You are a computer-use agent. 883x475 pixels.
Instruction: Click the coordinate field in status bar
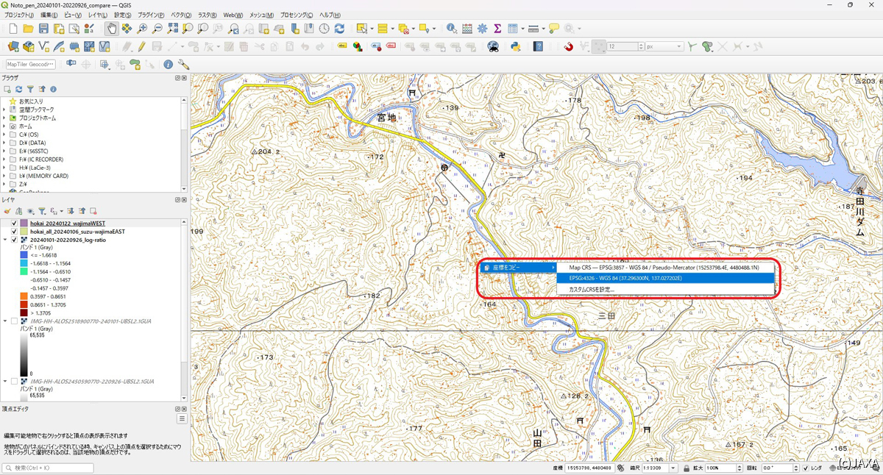click(x=589, y=468)
